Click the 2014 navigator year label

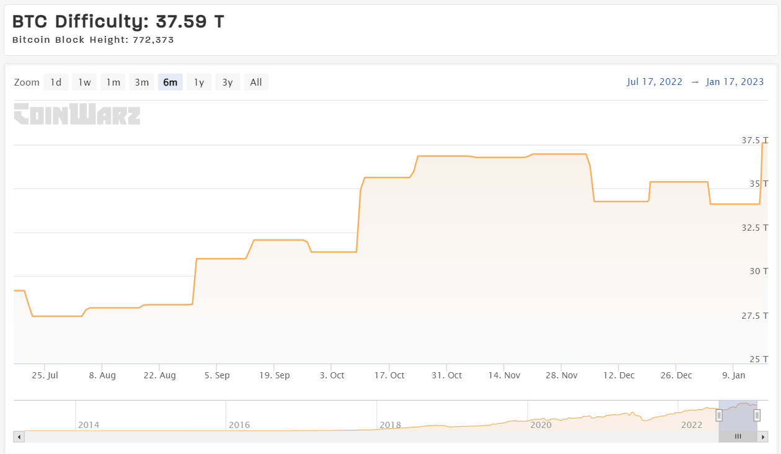pyautogui.click(x=89, y=425)
